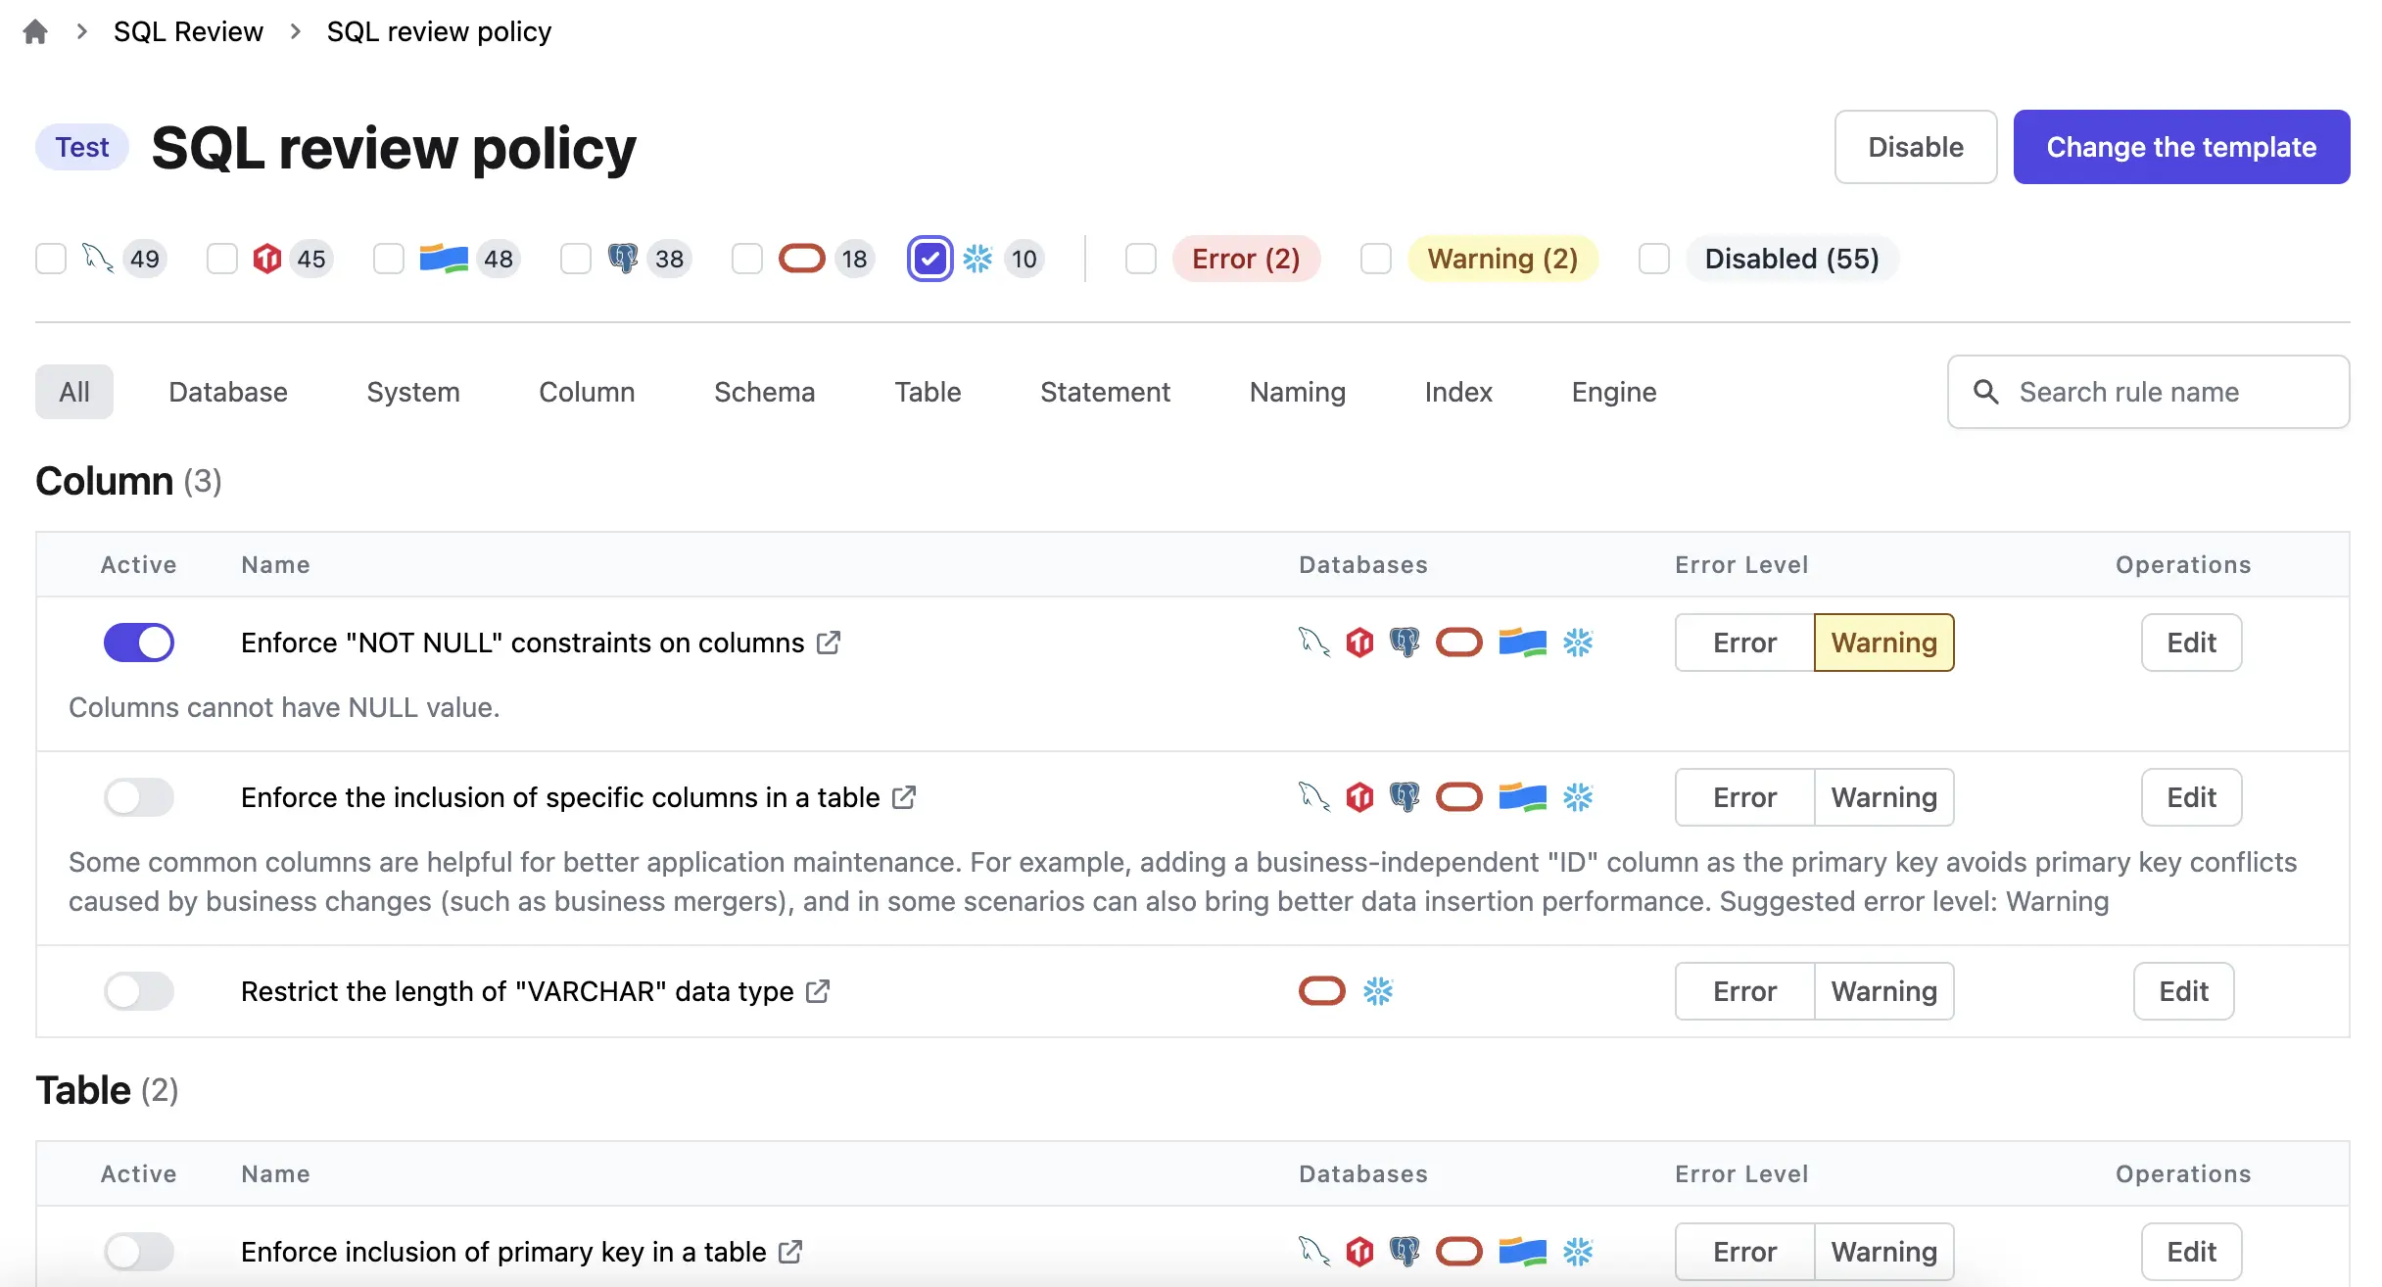Select the Engine filter category
This screenshot has height=1287, width=2382.
[1612, 392]
